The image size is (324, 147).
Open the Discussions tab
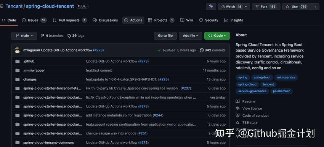point(105,20)
